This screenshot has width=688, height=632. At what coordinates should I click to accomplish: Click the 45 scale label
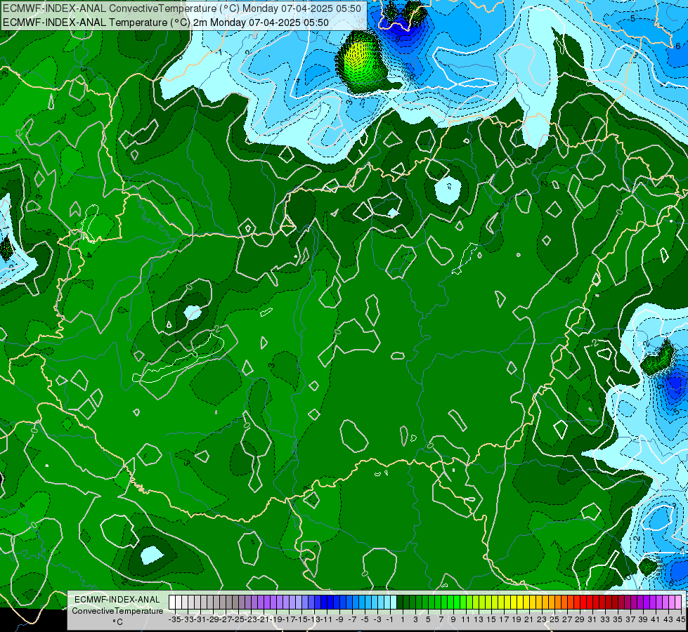[680, 620]
